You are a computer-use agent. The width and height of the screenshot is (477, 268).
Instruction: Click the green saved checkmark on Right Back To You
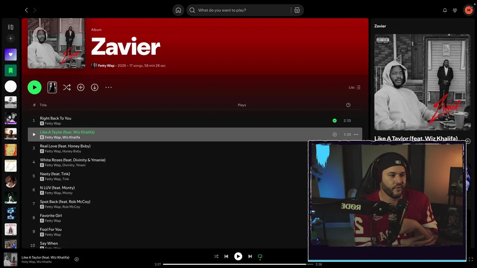[334, 121]
